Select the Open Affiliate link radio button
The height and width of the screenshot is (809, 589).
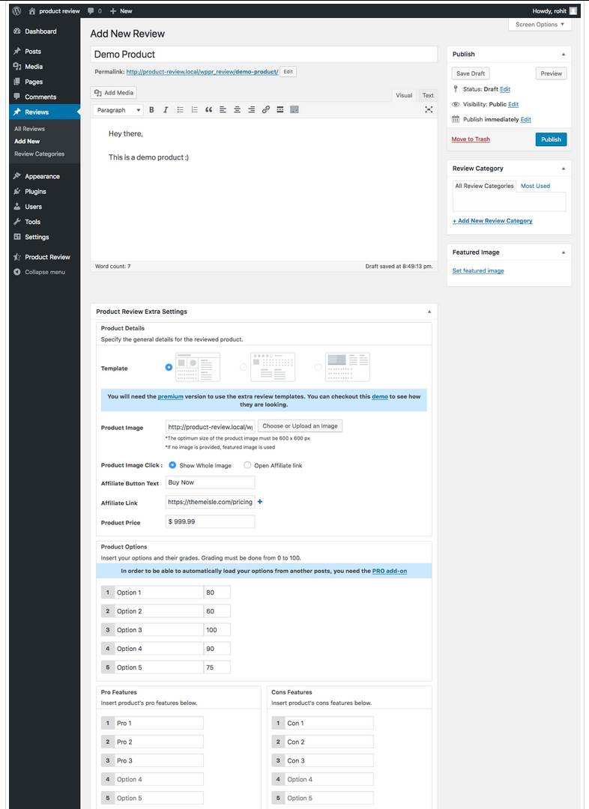coord(247,465)
